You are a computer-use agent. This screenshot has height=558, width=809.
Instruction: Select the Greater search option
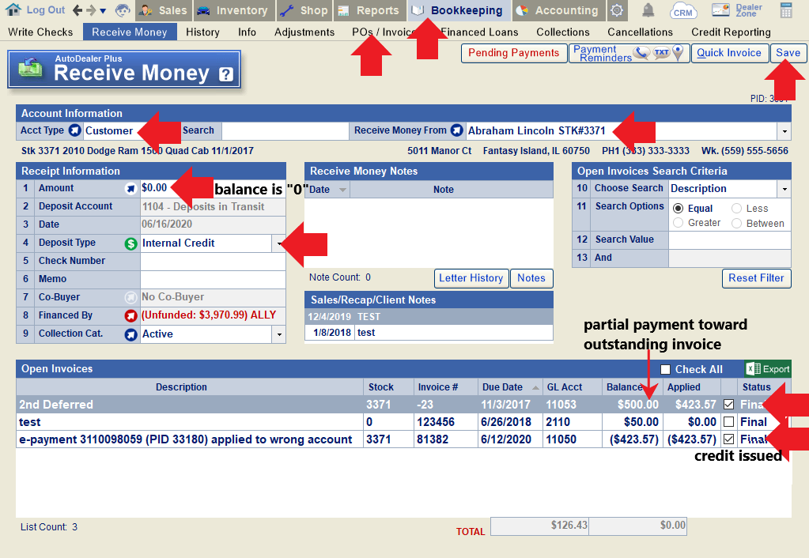tap(679, 223)
